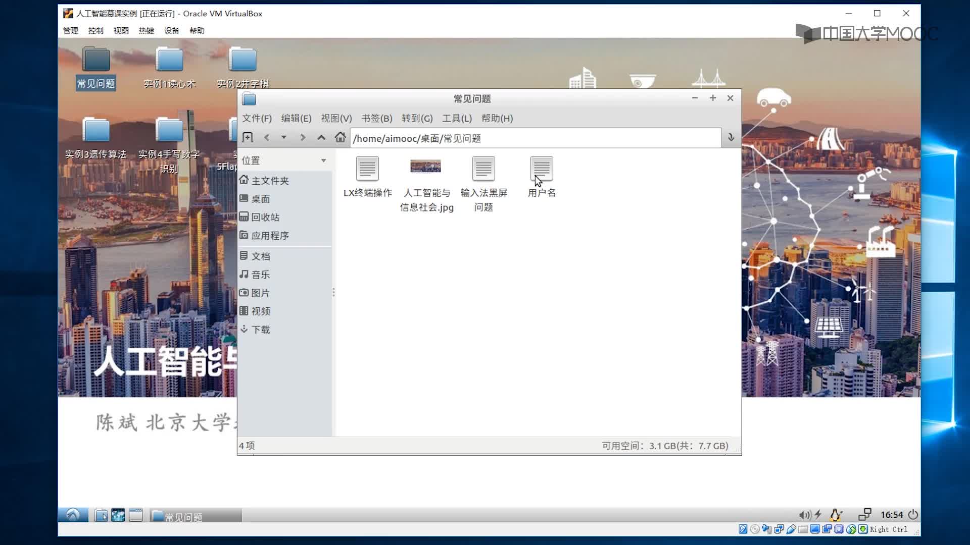
Task: Go back to the previous folder
Action: [x=267, y=137]
